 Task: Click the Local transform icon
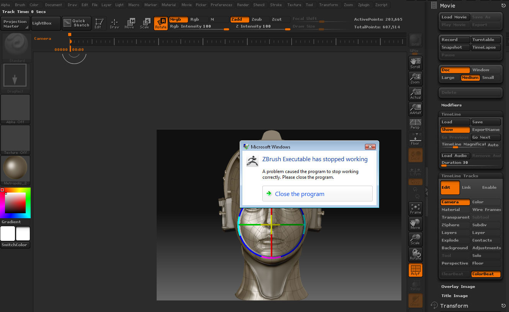(x=416, y=155)
